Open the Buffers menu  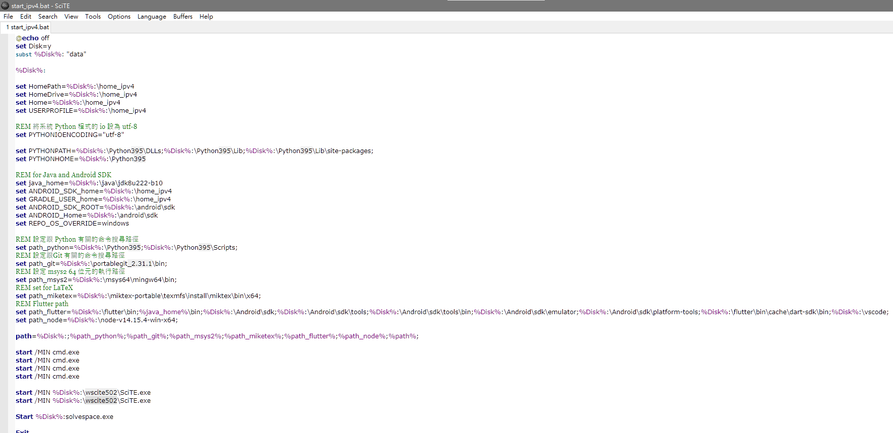183,17
